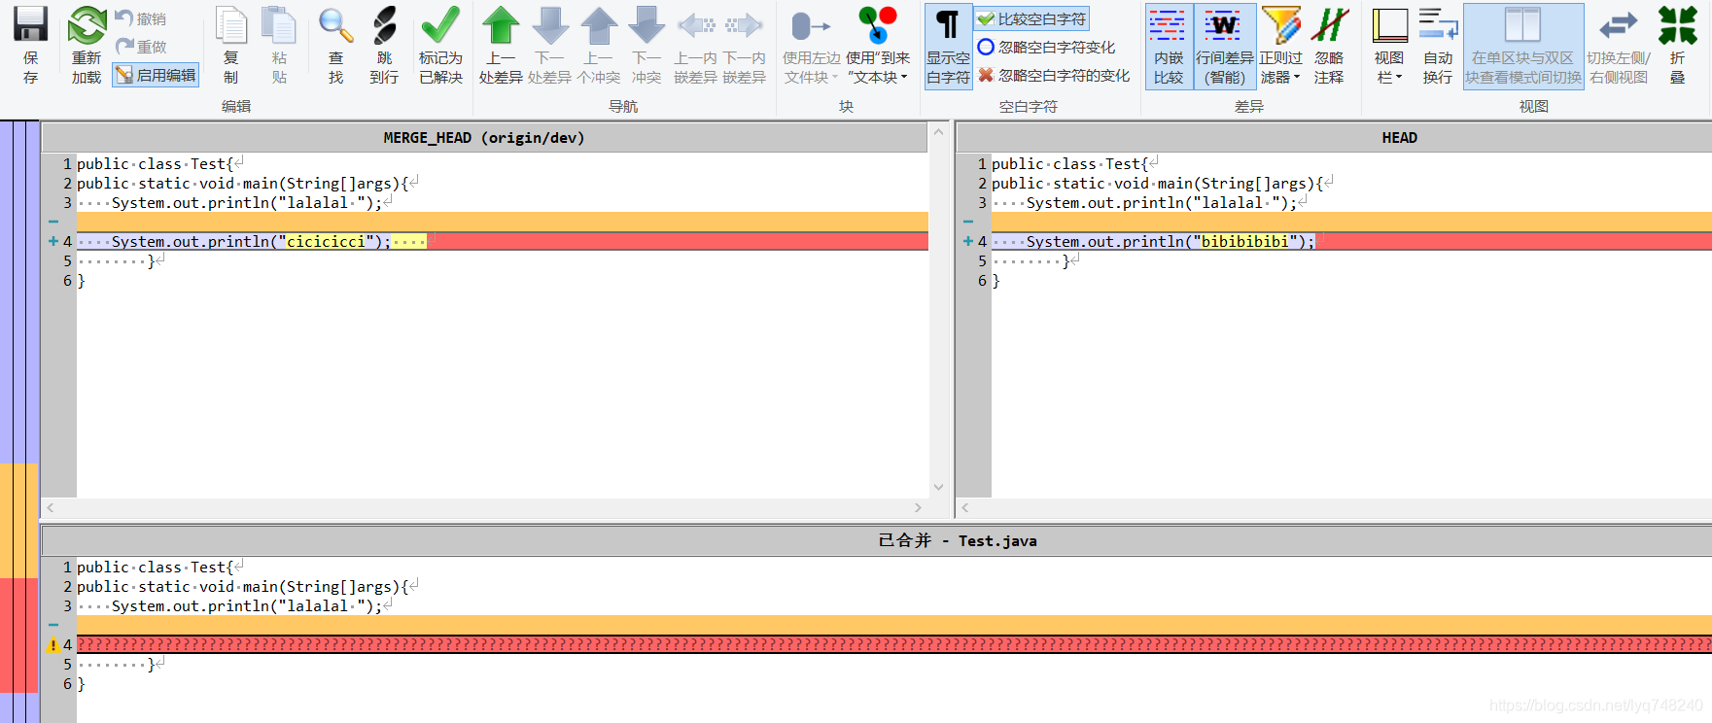
Task: Toggle In-line differences smart (行间差异 智能)
Action: coord(1225,46)
